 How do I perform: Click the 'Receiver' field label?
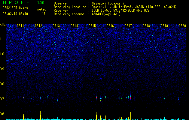coord(61,10)
